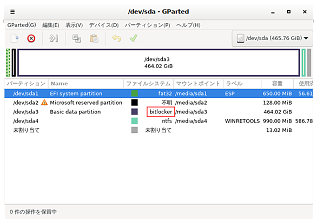Click teal ntfs color swatch
Viewport: 317px width, 223px height.
135,121
